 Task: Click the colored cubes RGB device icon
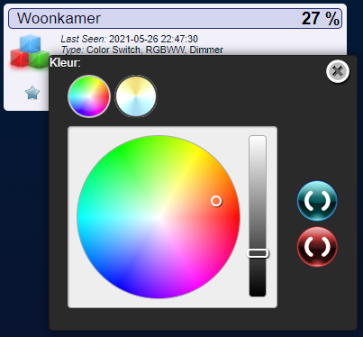click(x=30, y=52)
